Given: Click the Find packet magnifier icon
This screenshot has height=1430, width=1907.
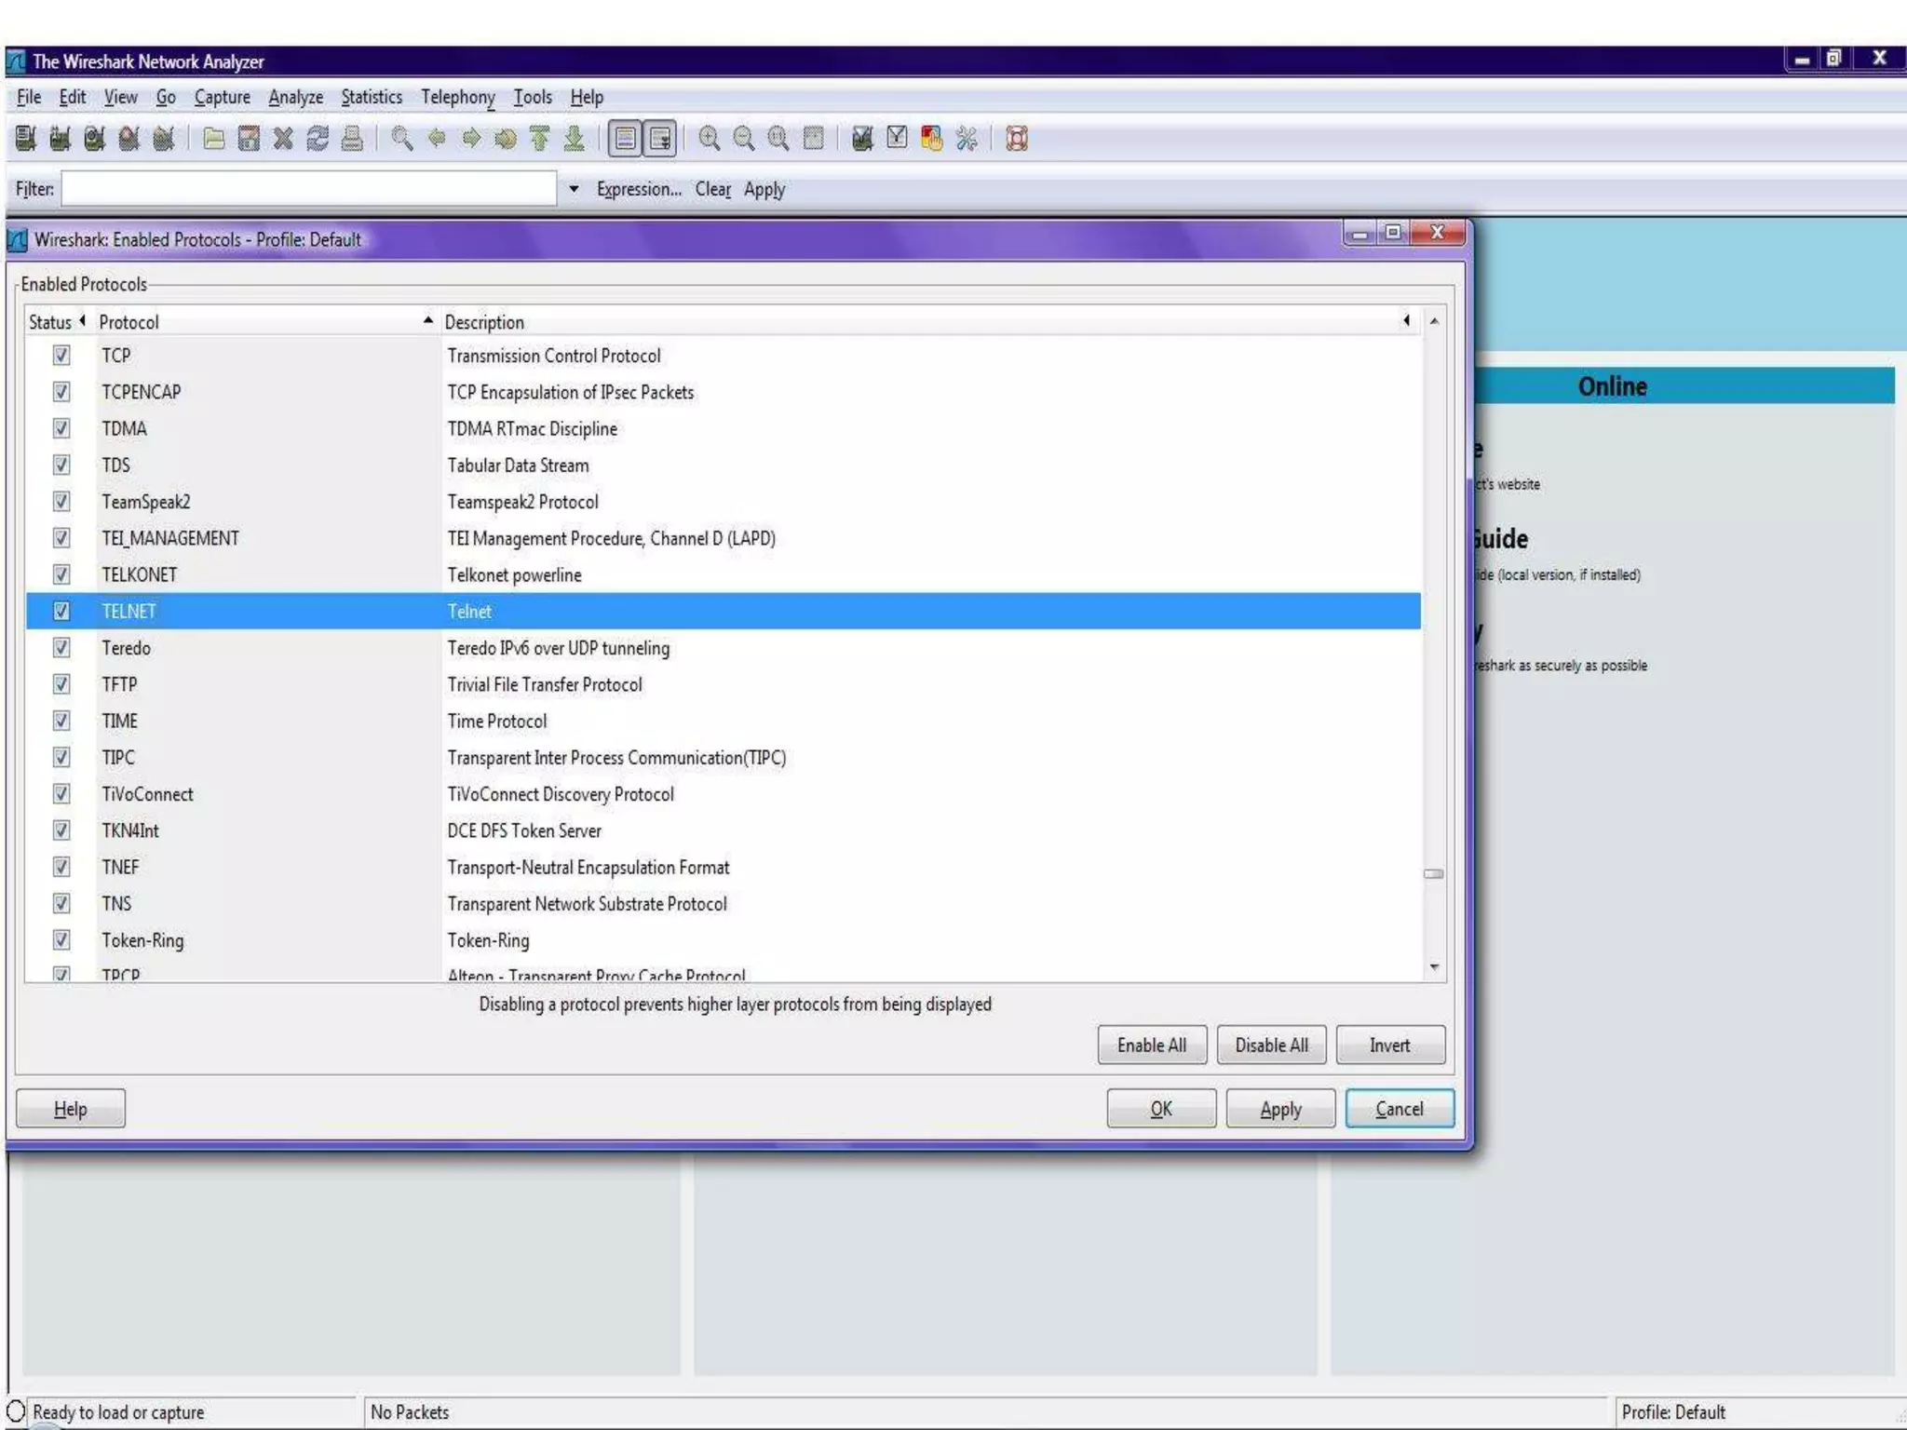Looking at the screenshot, I should point(402,140).
